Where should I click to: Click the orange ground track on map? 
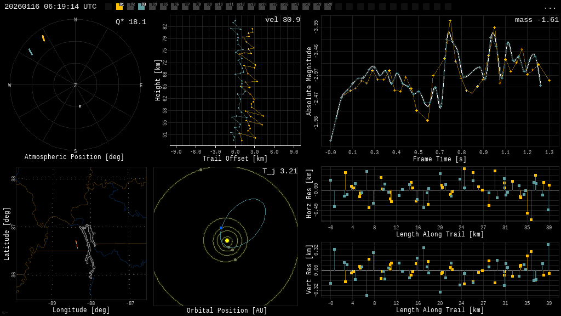[77, 245]
